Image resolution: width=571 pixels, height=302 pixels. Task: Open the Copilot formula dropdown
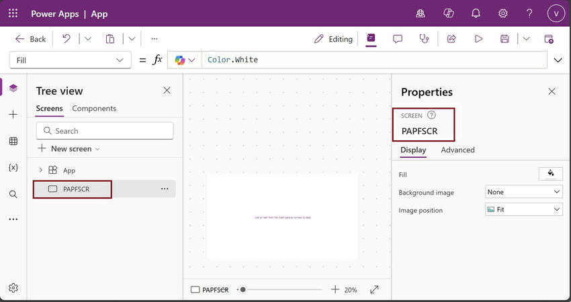click(185, 60)
